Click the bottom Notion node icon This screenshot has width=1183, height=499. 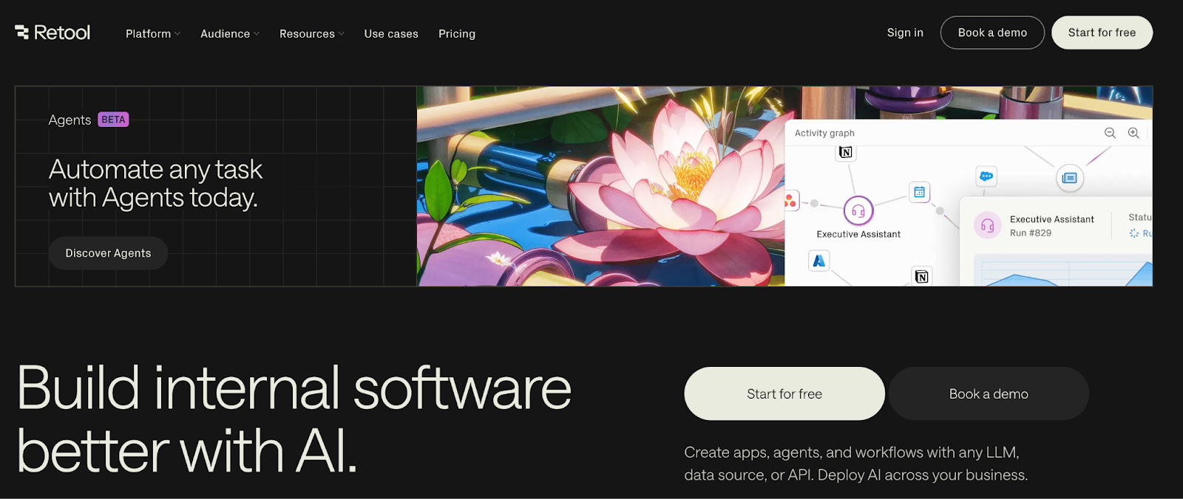pyautogui.click(x=921, y=276)
